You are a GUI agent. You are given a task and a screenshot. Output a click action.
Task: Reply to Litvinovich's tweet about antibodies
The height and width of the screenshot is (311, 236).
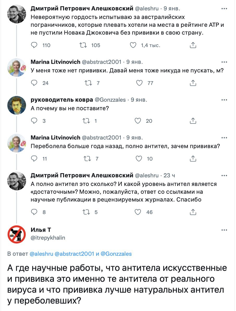click(x=34, y=158)
